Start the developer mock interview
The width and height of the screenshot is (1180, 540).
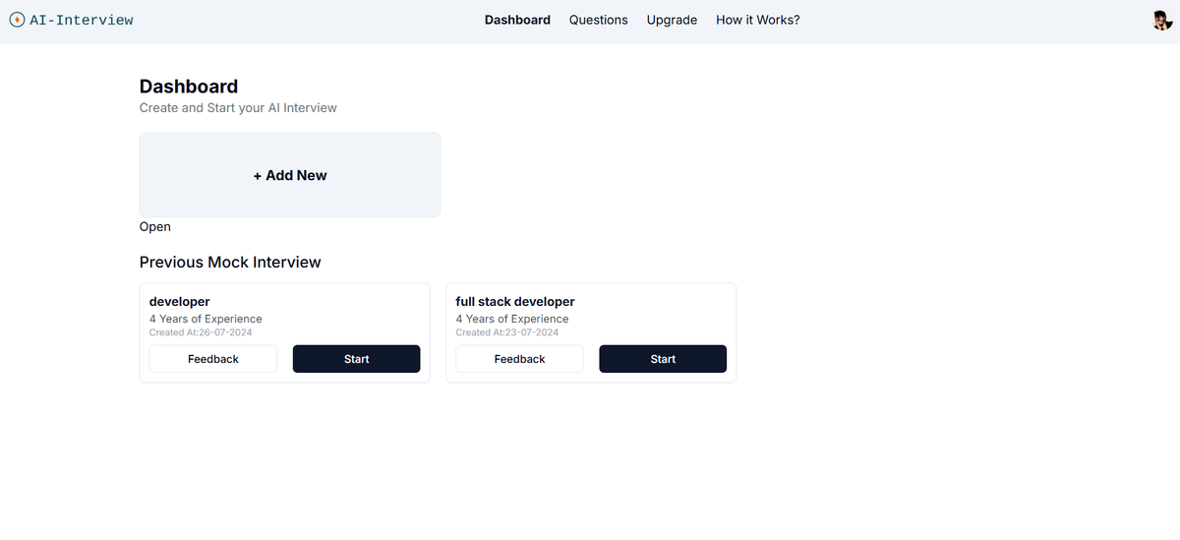[x=356, y=359]
